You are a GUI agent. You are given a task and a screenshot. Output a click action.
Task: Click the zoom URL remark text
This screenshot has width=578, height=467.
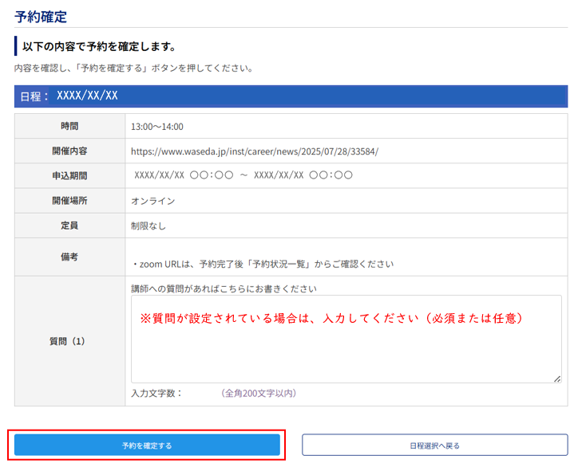click(x=263, y=264)
